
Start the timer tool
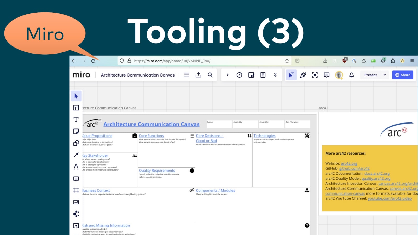pos(239,75)
